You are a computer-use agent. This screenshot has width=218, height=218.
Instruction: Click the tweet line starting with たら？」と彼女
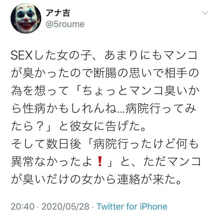(78, 126)
